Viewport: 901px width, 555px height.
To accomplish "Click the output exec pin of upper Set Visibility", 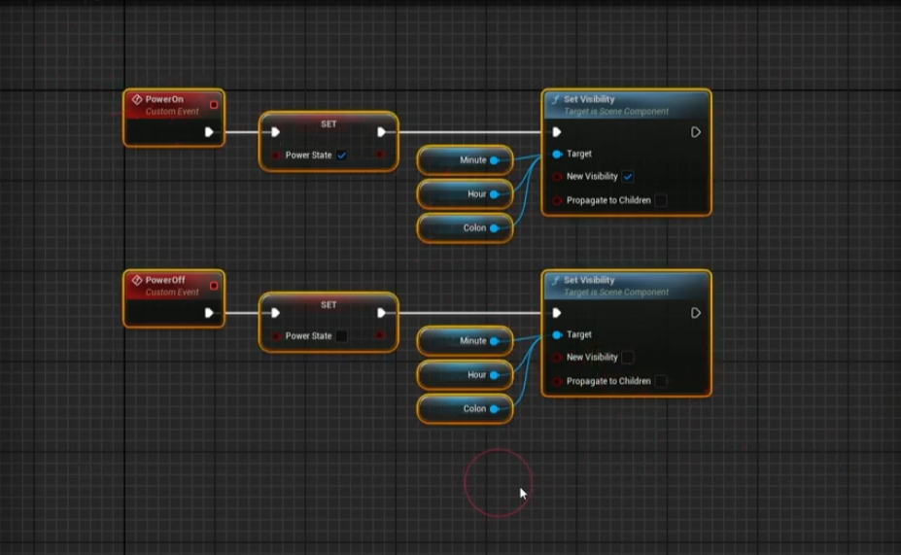I will 696,132.
